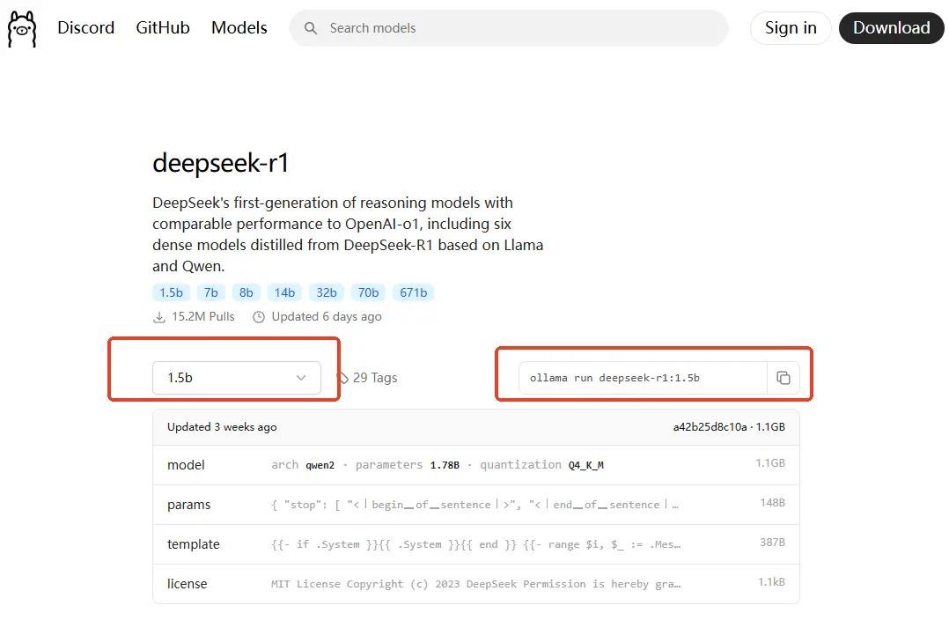
Task: Click the deepseek-r1 page title
Action: tap(220, 163)
